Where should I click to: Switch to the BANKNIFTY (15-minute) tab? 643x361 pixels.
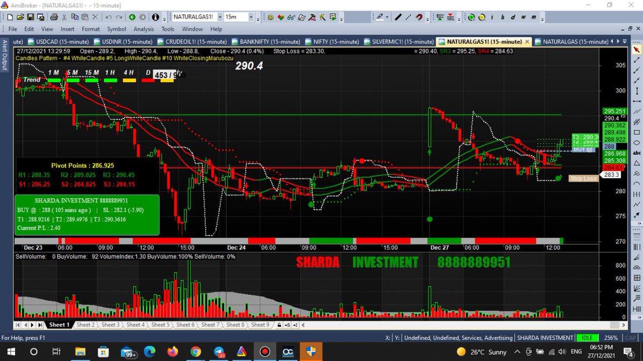265,41
